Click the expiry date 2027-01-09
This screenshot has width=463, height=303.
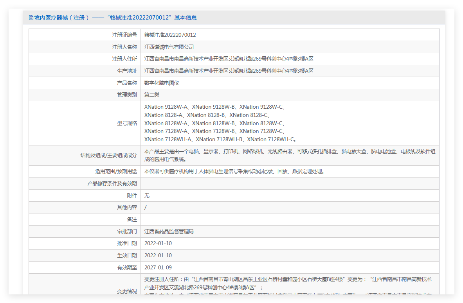click(x=158, y=267)
